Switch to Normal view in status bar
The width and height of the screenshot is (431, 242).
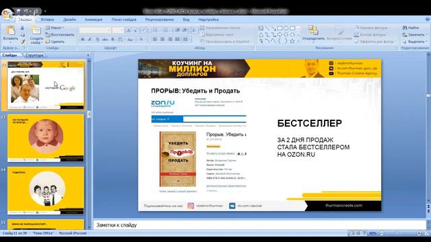pyautogui.click(x=352, y=233)
